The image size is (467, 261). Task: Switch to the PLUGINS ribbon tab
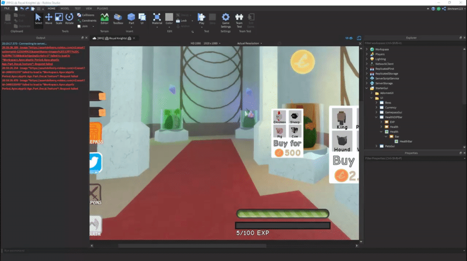point(102,8)
